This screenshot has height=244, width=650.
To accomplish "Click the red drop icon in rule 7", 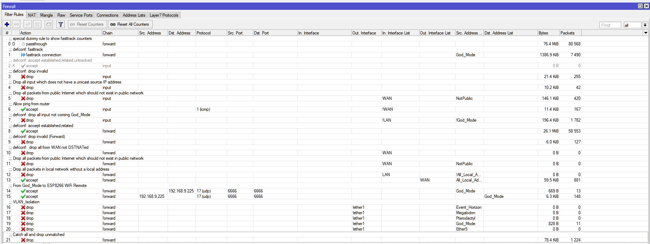I will 23,120.
